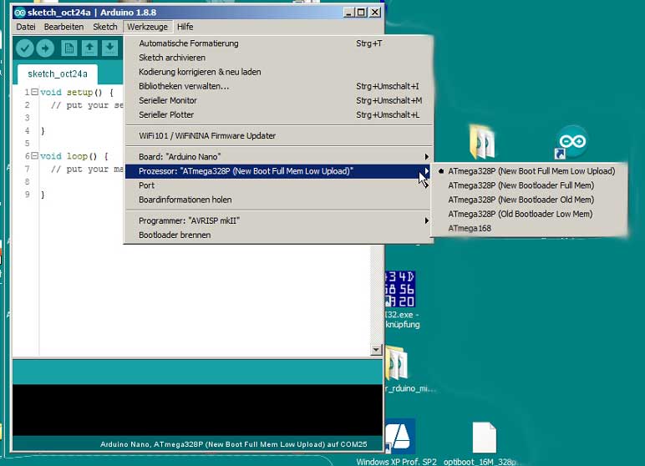645x466 pixels.
Task: Open the Sketch menu
Action: pyautogui.click(x=105, y=27)
